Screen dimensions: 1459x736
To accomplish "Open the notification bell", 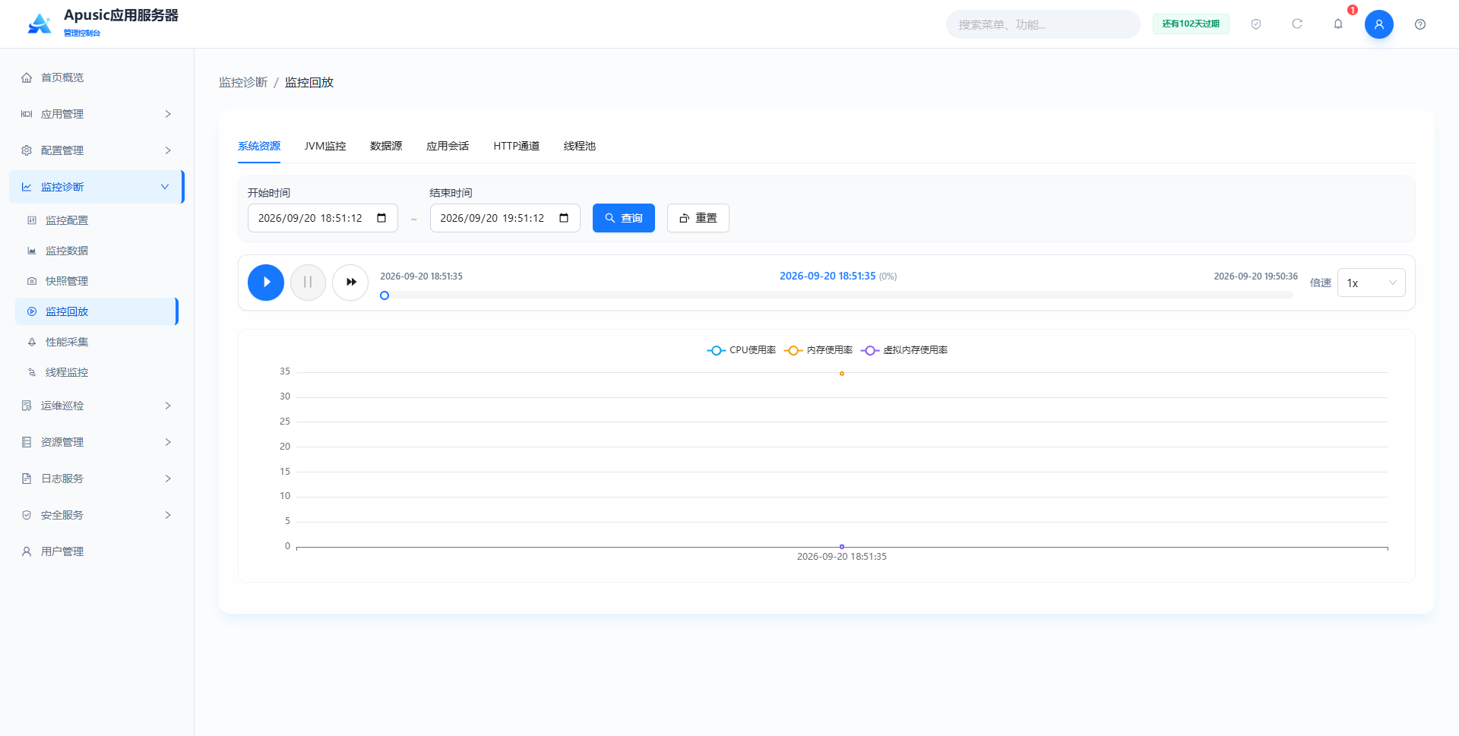I will pos(1338,24).
